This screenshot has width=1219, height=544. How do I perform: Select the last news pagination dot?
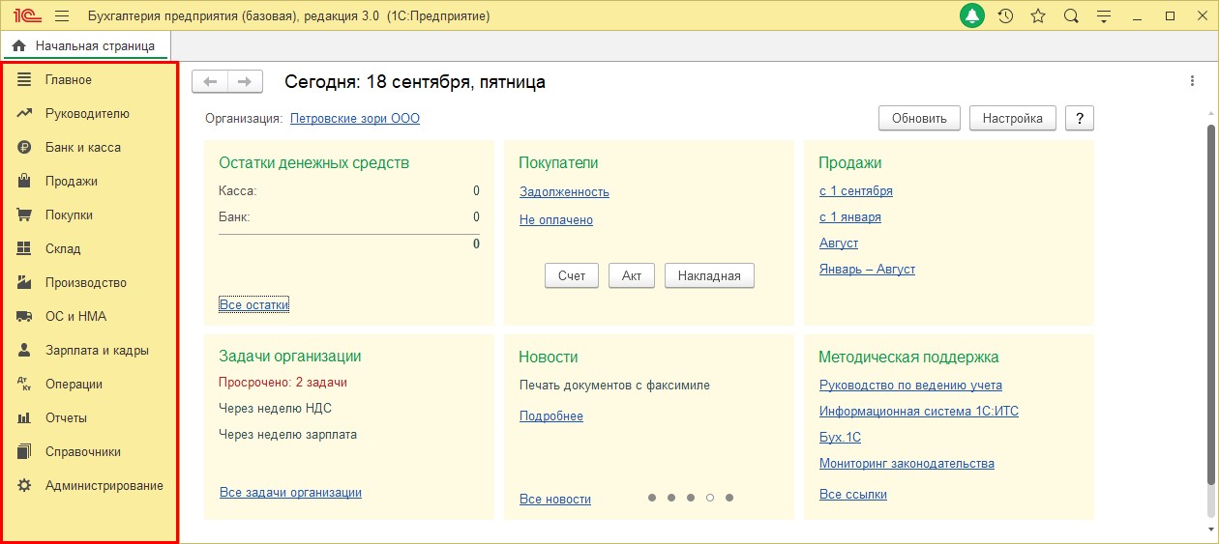tap(729, 498)
